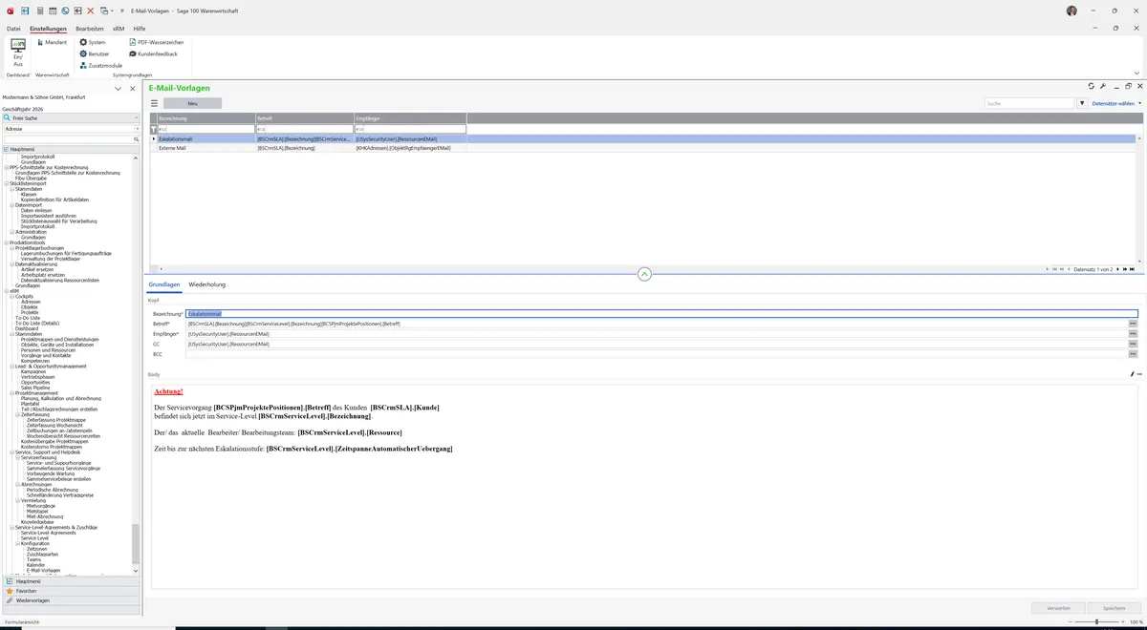Image resolution: width=1147 pixels, height=630 pixels.
Task: Click the refresh icon in E-Mail-Vorlagen header
Action: pos(1092,86)
